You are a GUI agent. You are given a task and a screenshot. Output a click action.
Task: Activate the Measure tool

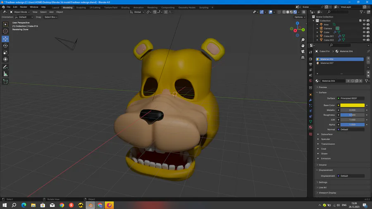tap(5, 74)
